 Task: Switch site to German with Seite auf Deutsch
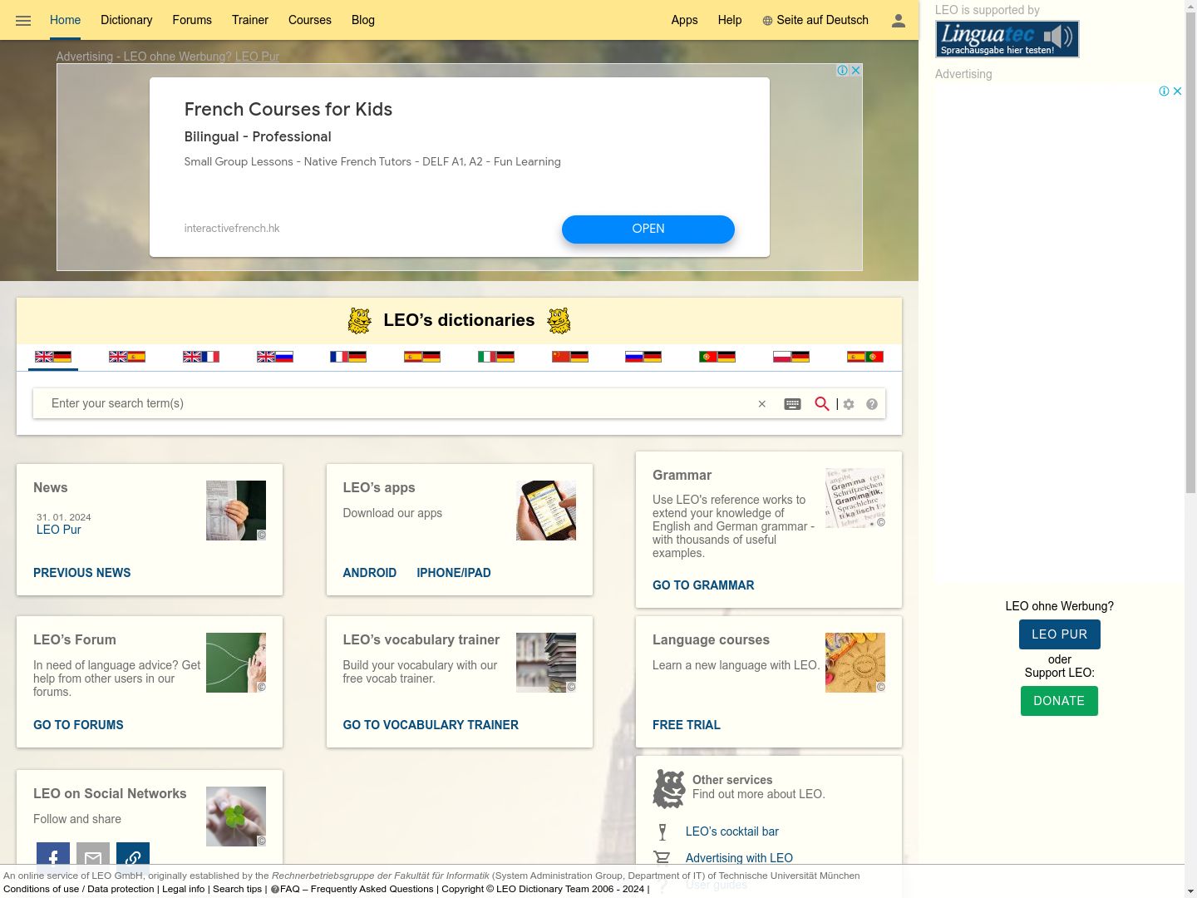pos(823,20)
